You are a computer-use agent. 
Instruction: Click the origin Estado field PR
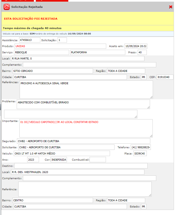click(144, 77)
